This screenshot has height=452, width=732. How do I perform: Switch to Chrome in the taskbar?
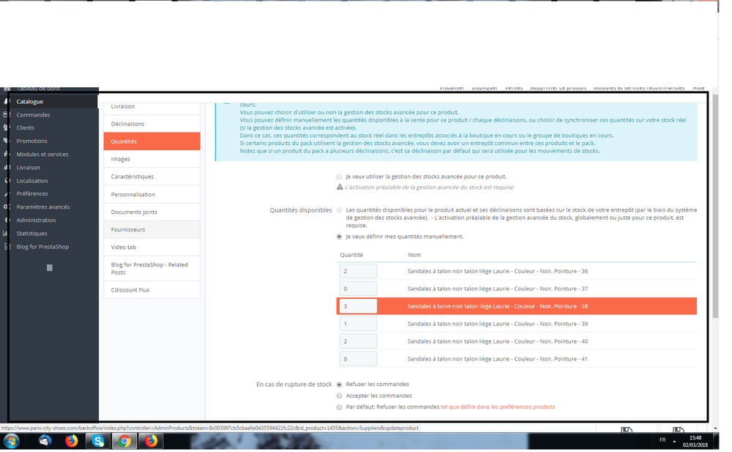(x=124, y=441)
